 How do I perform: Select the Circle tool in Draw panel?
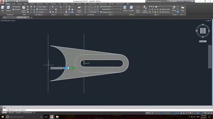[56, 9]
